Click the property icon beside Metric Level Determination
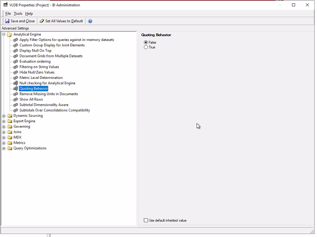317x237 pixels. click(15, 78)
